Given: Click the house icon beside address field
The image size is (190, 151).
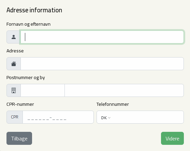Looking at the screenshot, I should (14, 64).
